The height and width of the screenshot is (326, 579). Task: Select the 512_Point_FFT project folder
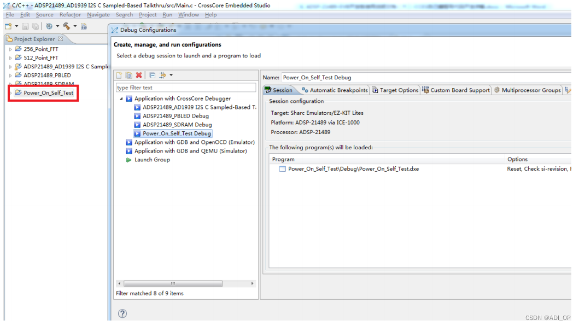pyautogui.click(x=37, y=58)
